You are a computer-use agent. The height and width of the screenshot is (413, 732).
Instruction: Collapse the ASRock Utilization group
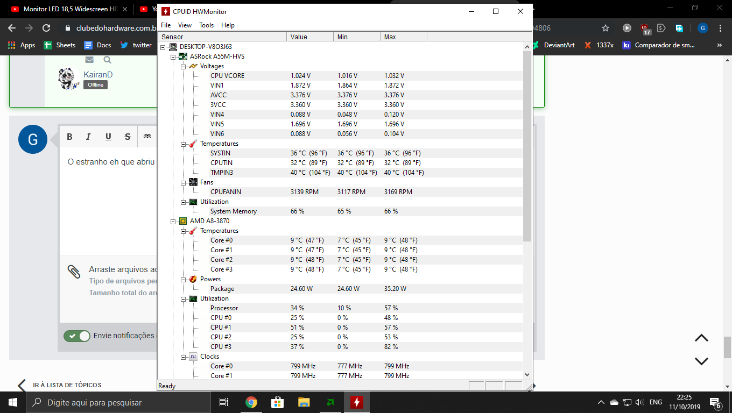184,202
